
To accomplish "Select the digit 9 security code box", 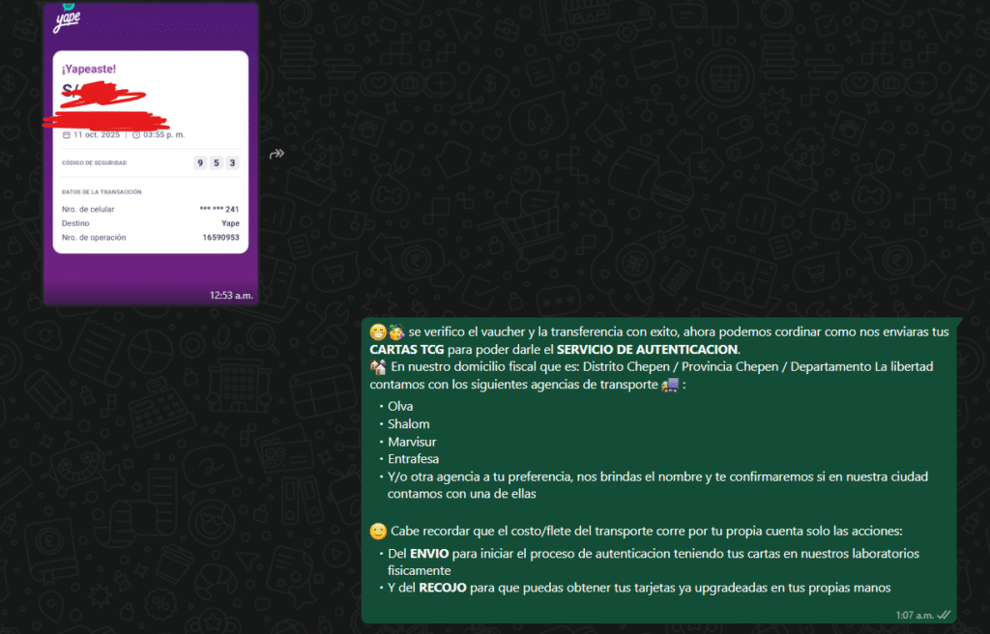I will [x=200, y=163].
